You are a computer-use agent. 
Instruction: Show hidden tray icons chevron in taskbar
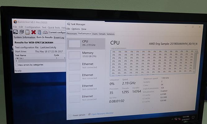coord(173,119)
